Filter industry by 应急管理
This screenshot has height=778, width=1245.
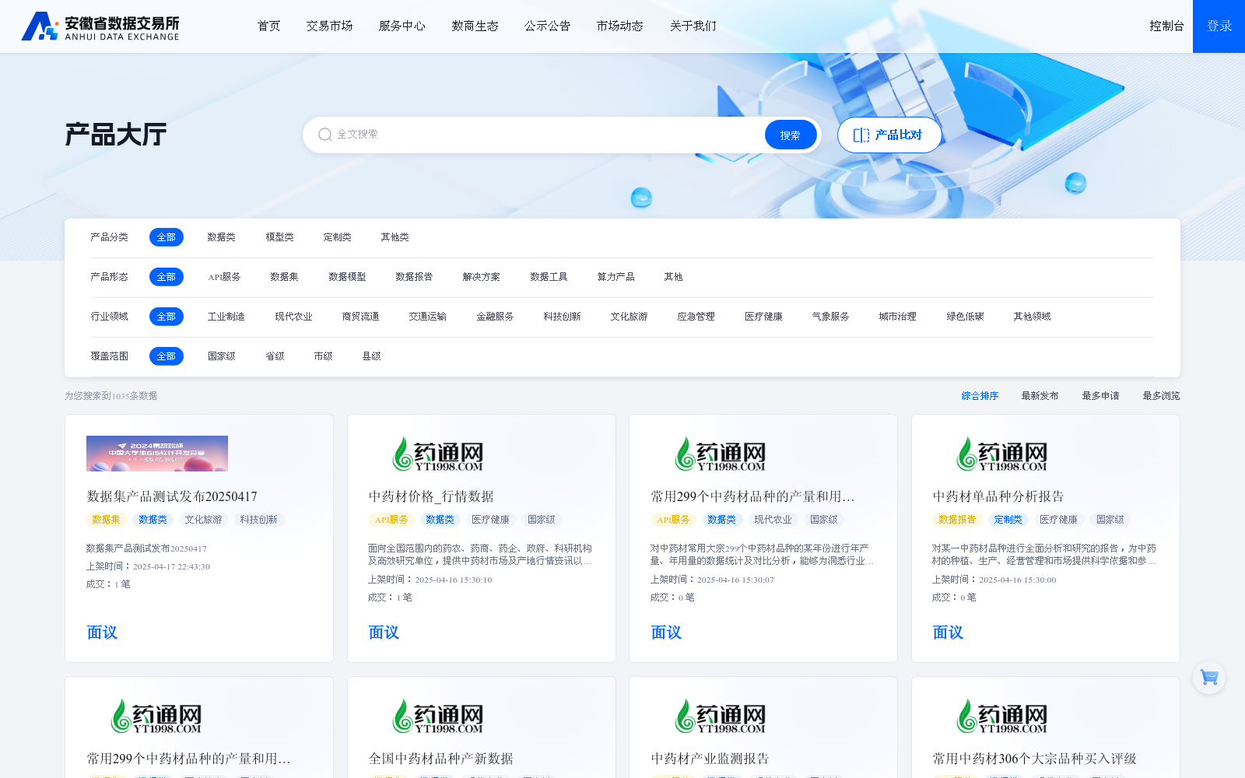pos(696,317)
